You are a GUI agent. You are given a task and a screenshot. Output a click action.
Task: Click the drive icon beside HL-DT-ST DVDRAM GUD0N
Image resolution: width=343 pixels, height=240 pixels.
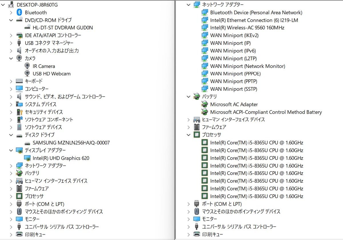27,28
